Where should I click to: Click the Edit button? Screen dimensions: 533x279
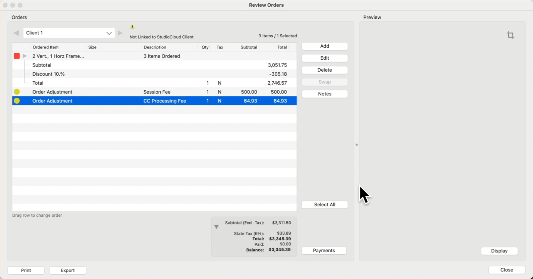pos(325,58)
